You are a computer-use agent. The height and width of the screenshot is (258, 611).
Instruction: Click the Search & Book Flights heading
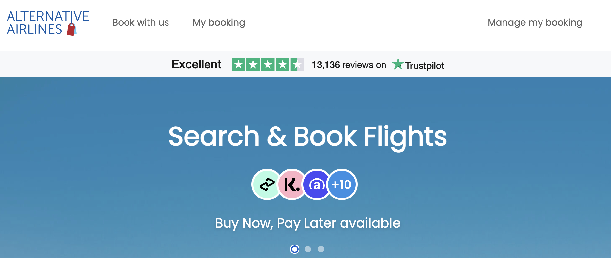tap(307, 136)
